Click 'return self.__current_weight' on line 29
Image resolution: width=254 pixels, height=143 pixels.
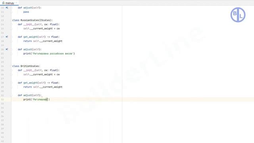point(43,87)
